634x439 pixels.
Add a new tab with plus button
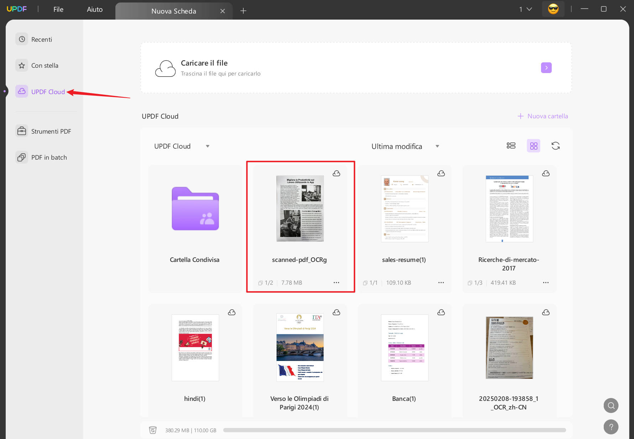click(x=243, y=11)
